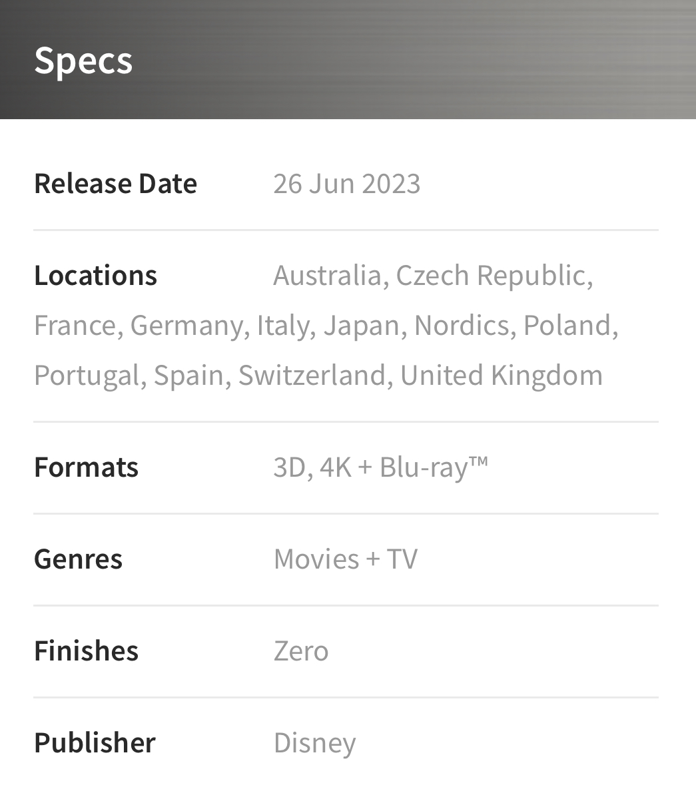Select the Formats label
696x793 pixels.
(x=86, y=467)
